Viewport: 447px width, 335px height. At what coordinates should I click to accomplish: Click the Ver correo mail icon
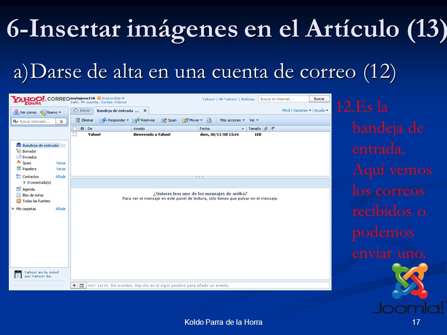pyautogui.click(x=16, y=112)
